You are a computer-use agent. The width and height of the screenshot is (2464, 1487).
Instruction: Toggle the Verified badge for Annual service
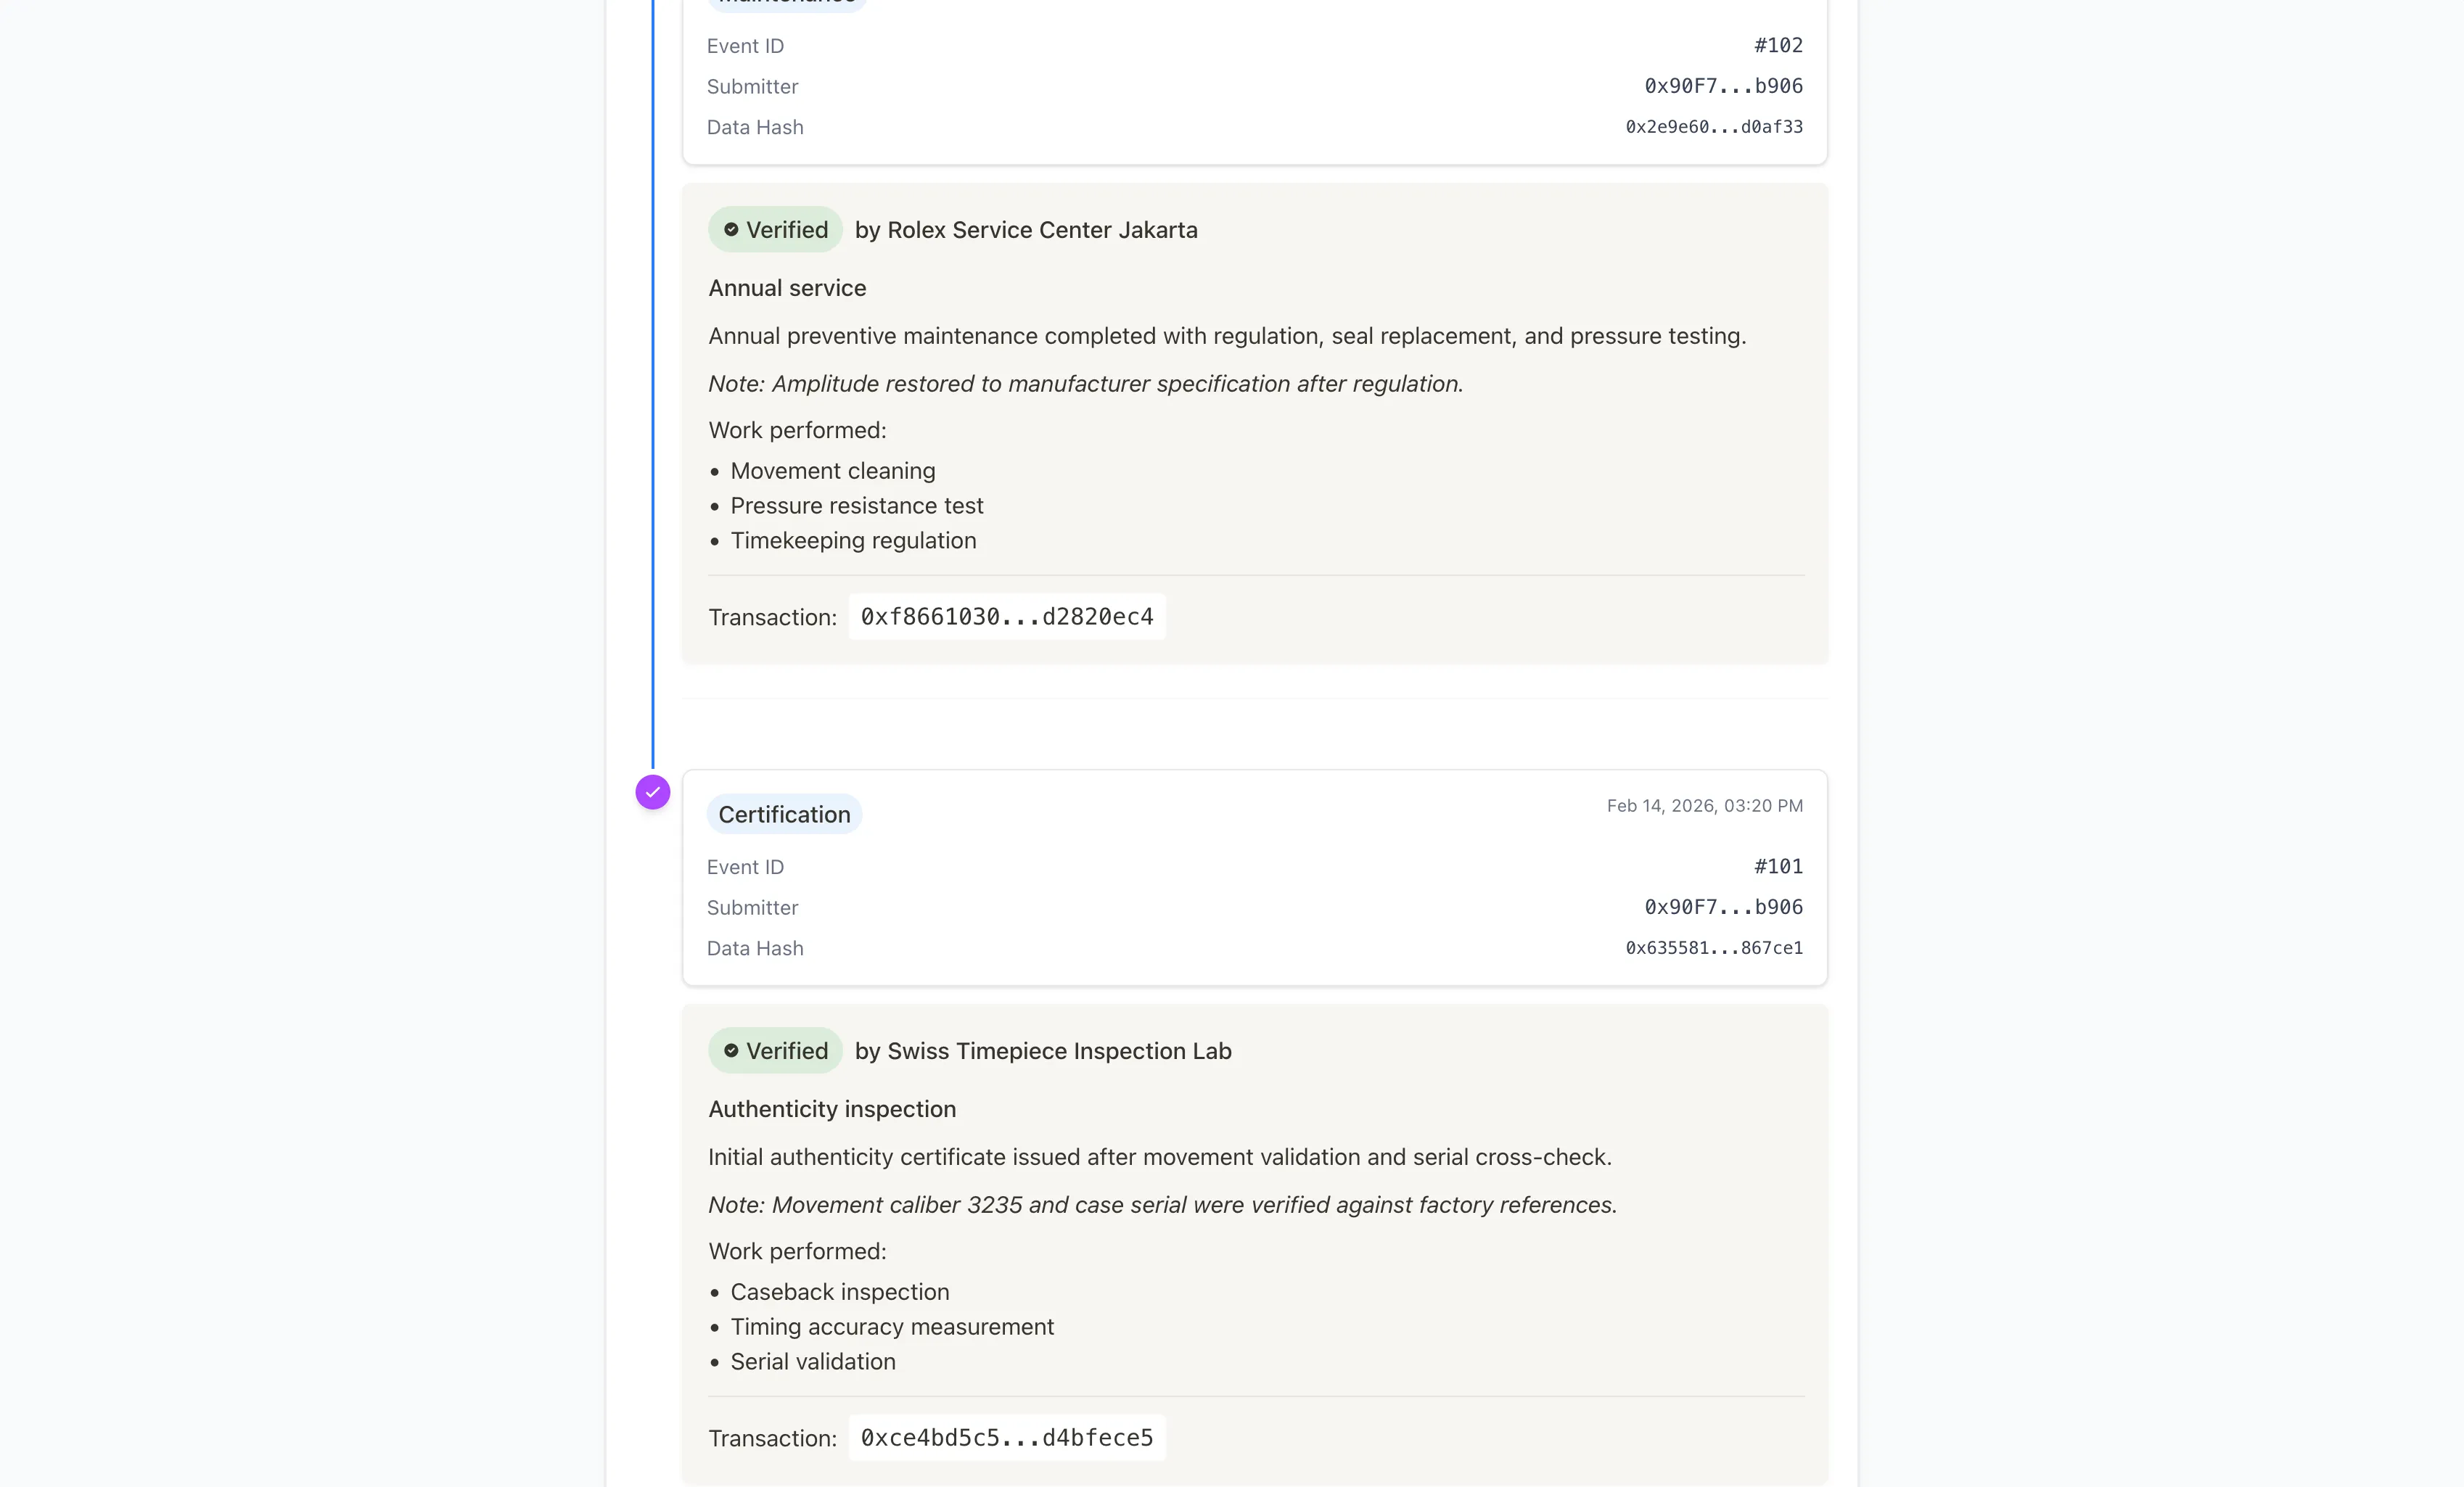tap(775, 229)
